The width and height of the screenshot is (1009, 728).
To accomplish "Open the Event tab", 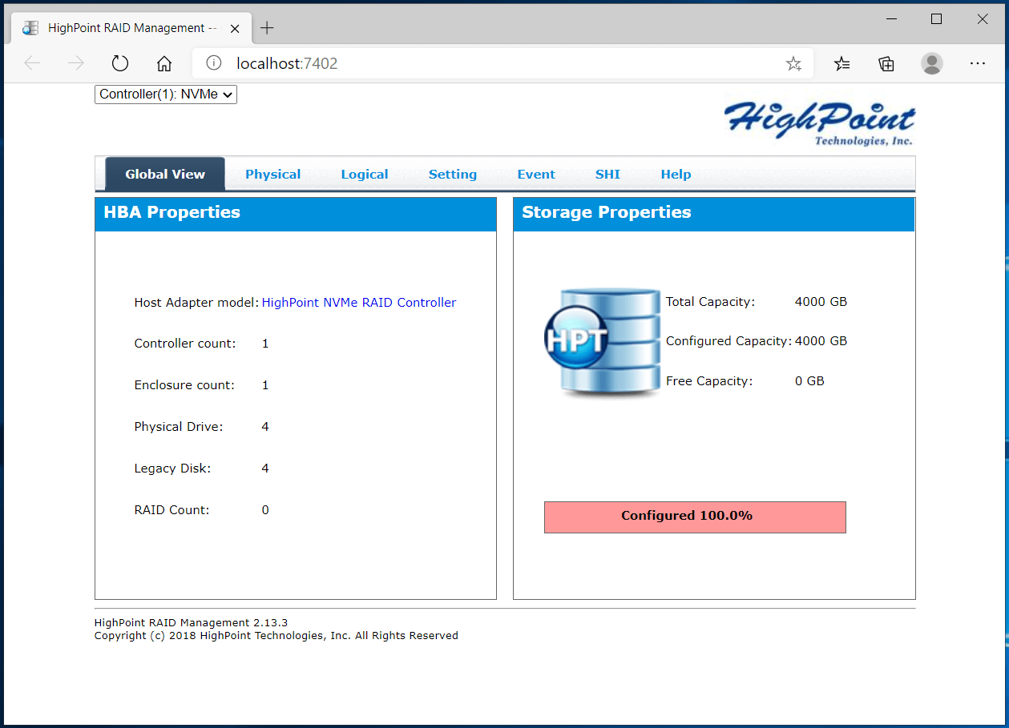I will (536, 174).
